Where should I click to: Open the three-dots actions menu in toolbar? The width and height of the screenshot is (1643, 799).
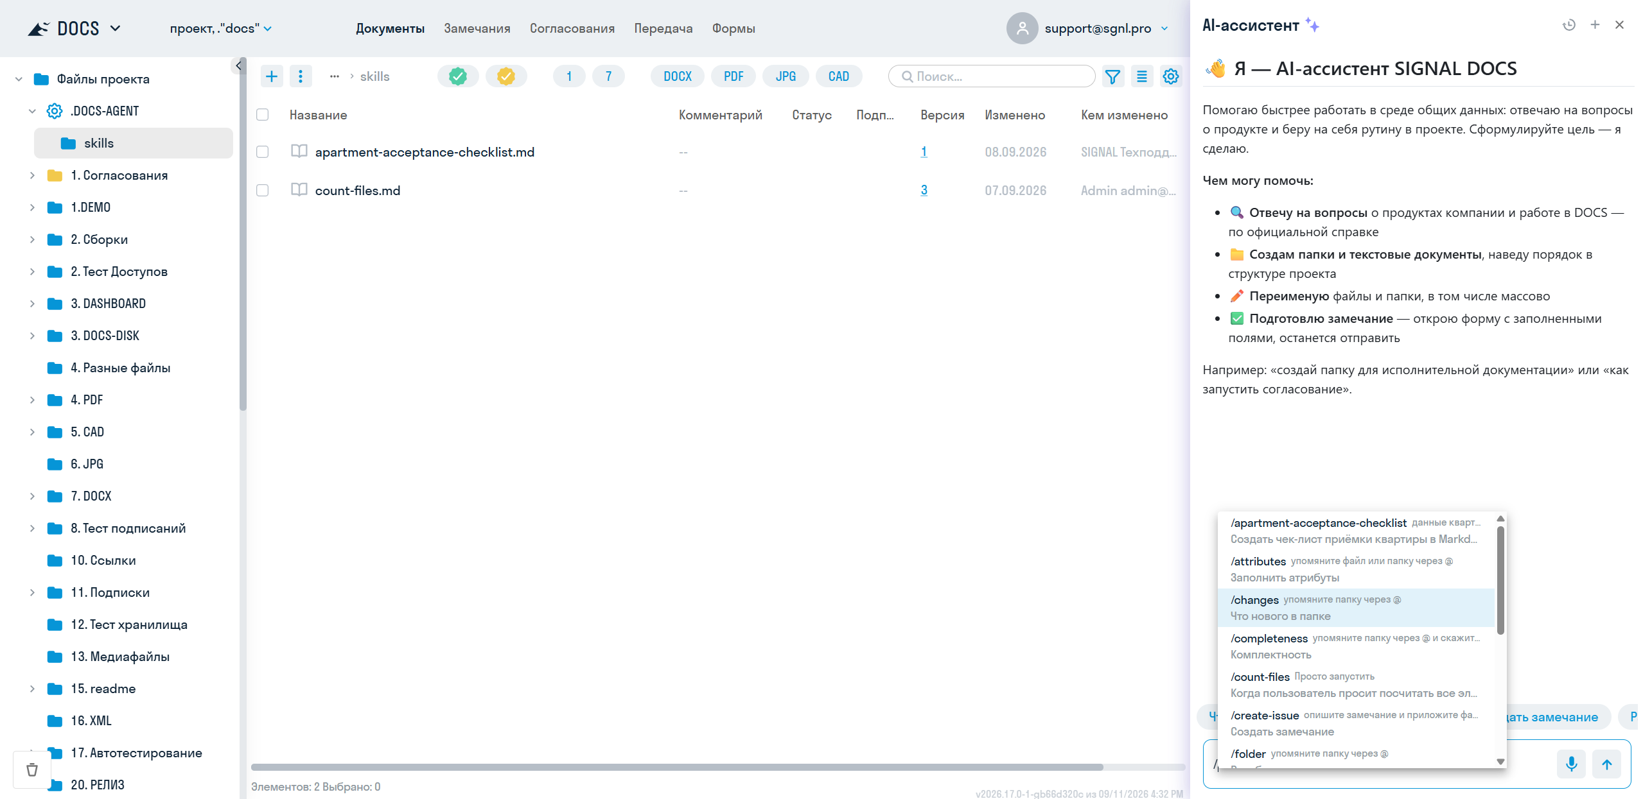[x=300, y=76]
